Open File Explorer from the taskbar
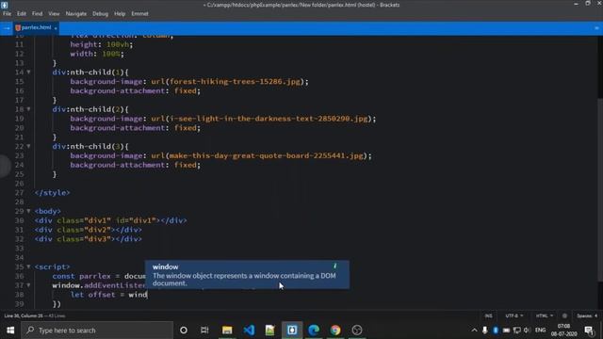 coord(227,331)
